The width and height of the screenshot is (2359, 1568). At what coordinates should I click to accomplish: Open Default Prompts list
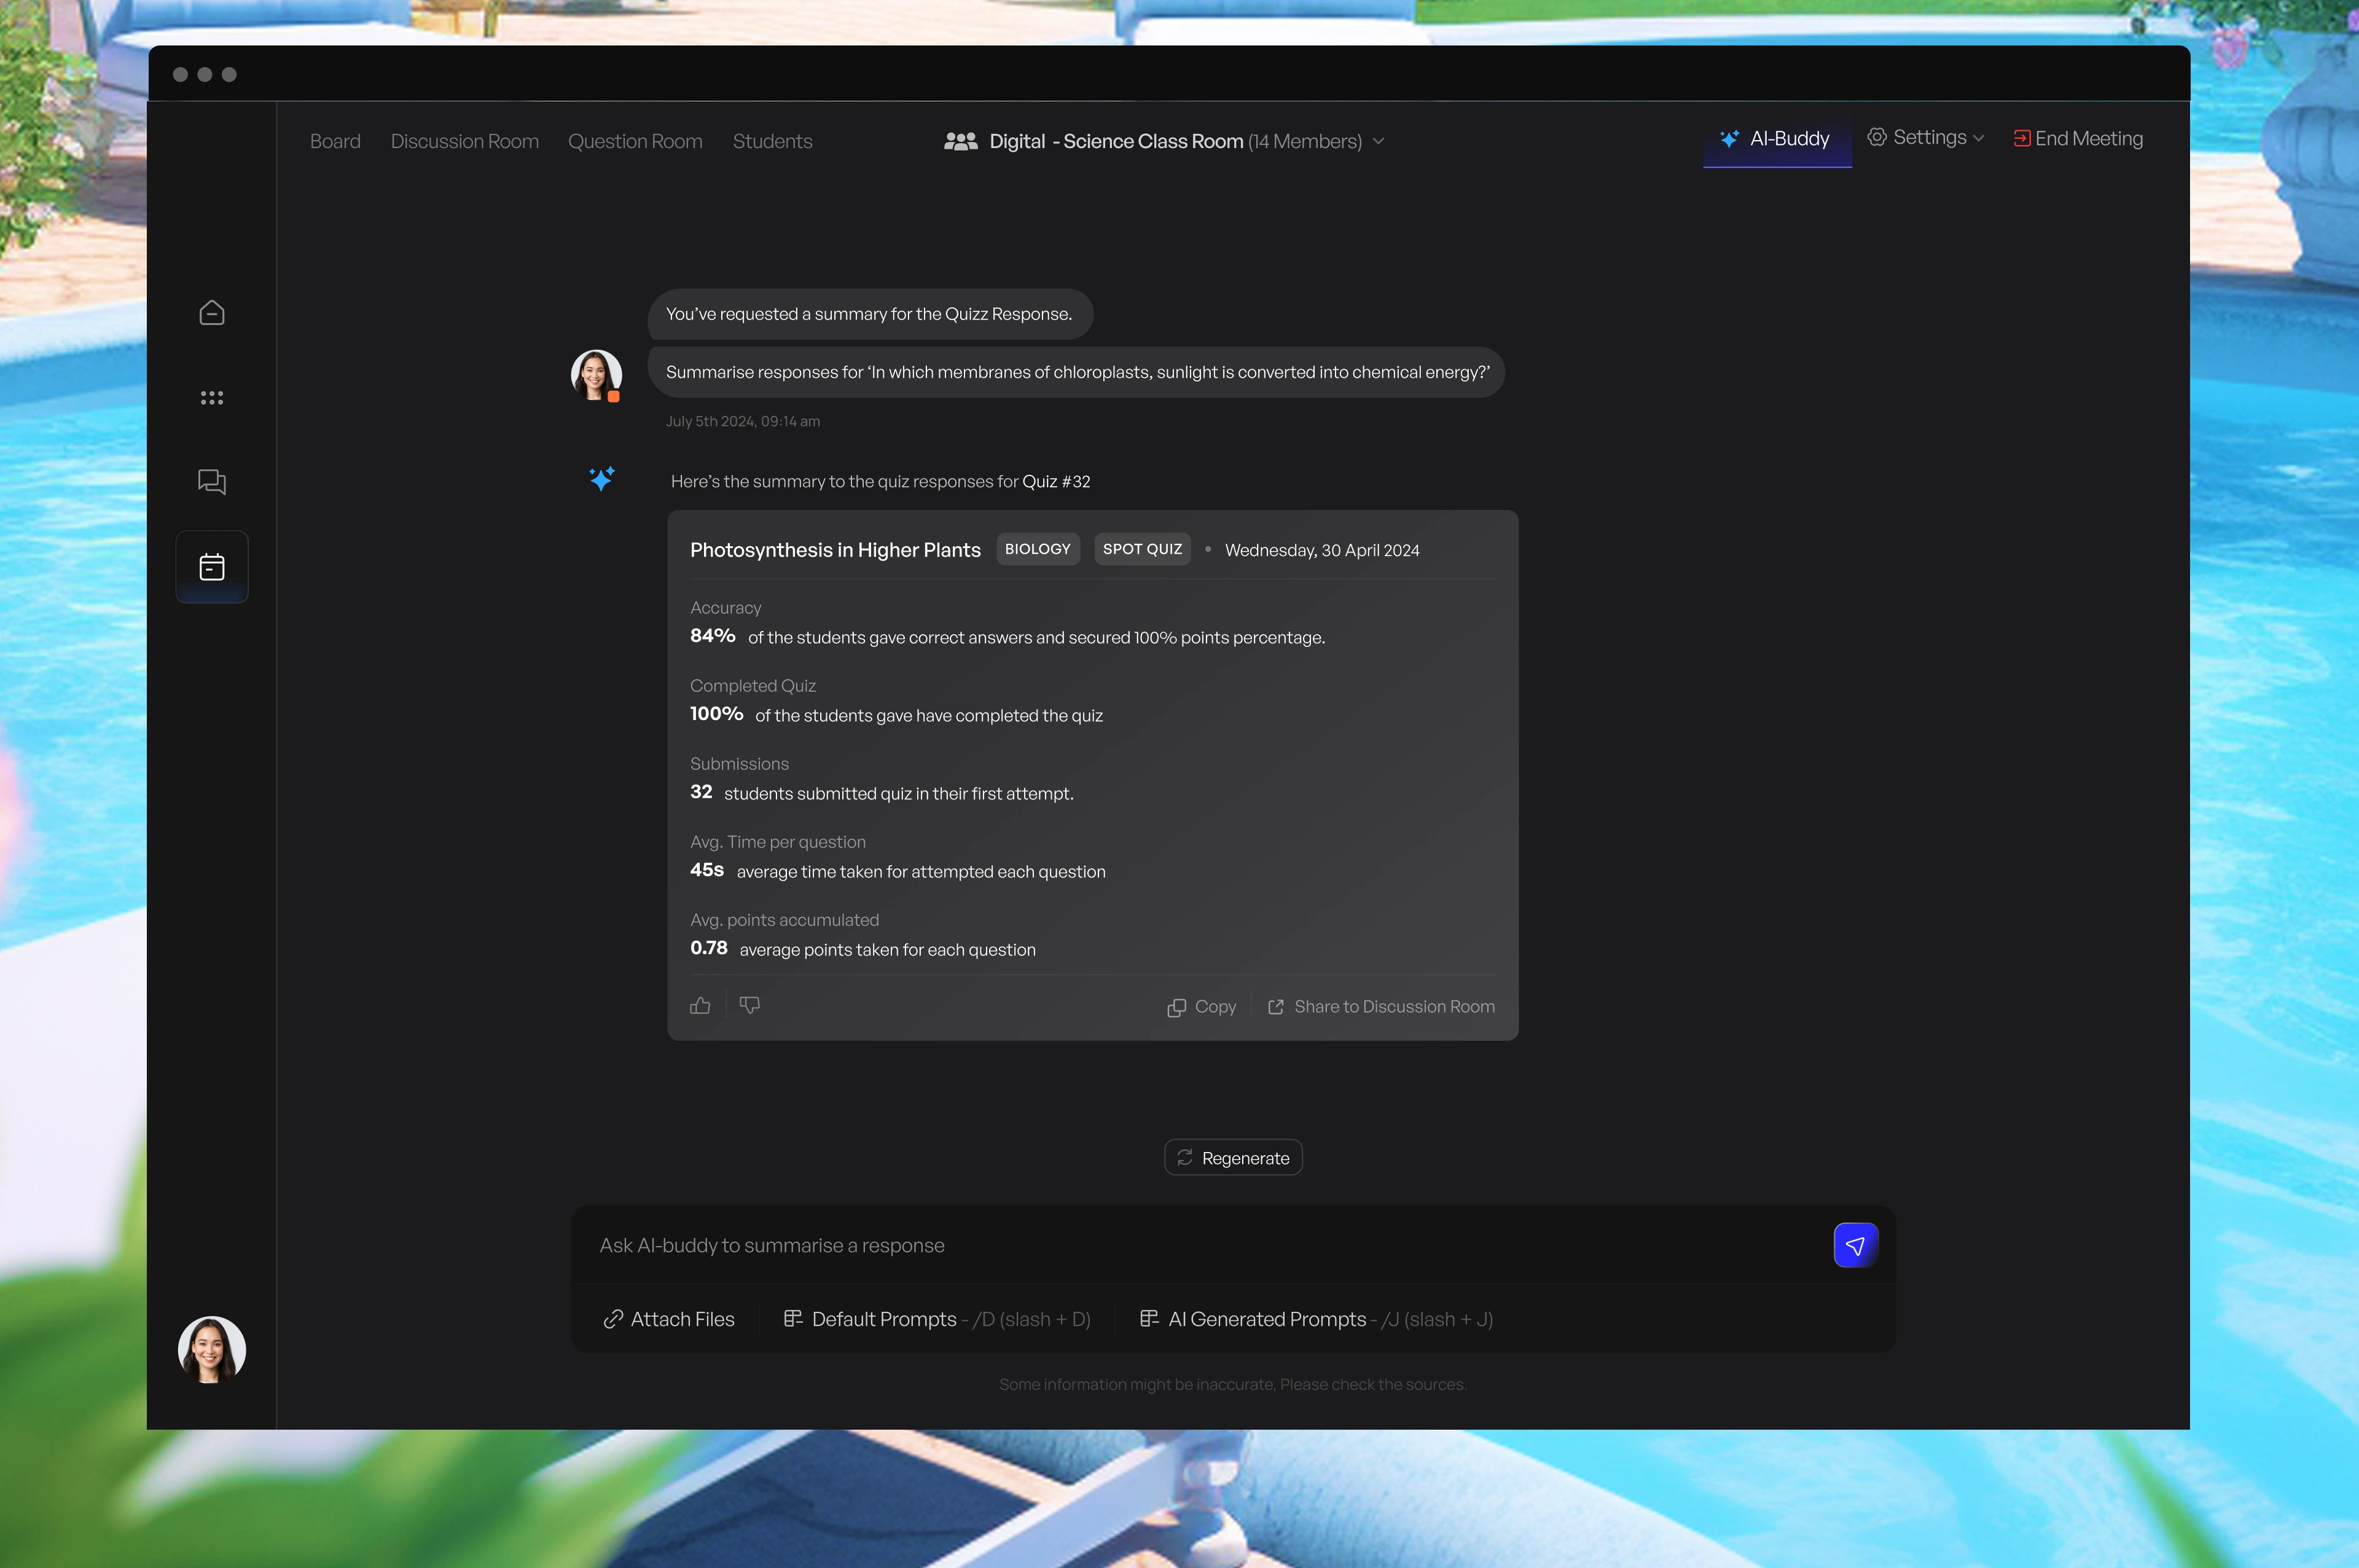pyautogui.click(x=937, y=1320)
